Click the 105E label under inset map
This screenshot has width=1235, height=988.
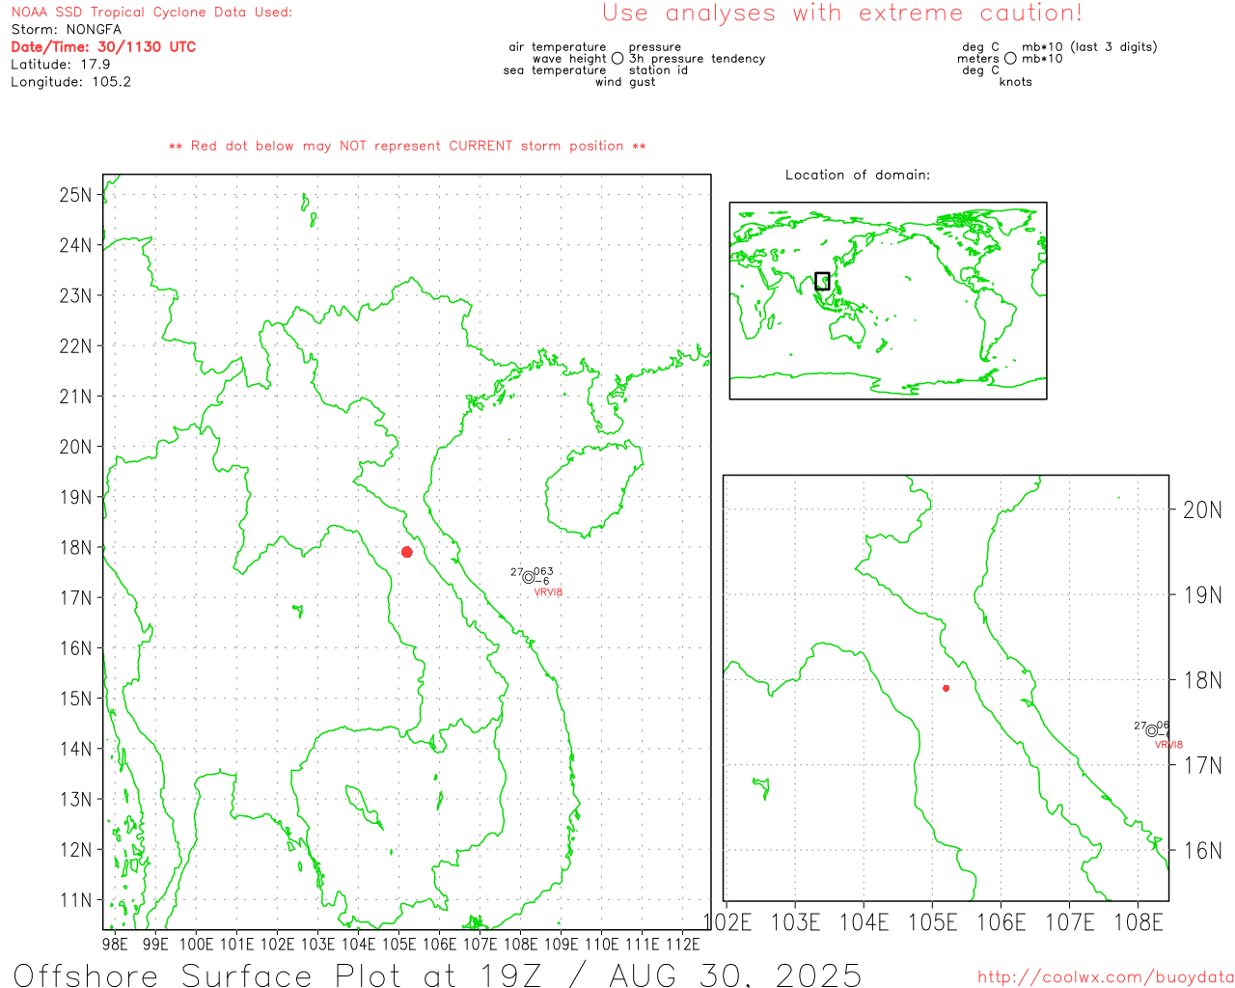933,922
